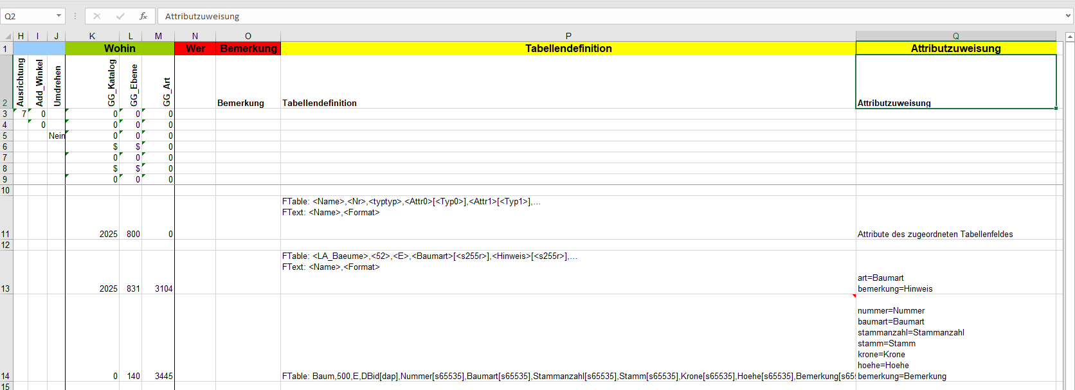The width and height of the screenshot is (1075, 390).
Task: Click the Cancel (X) formula bar icon
Action: (97, 16)
